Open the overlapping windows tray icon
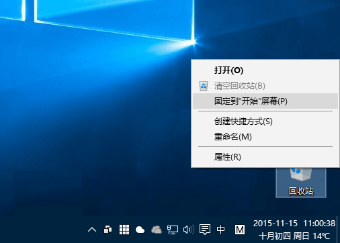 (108, 230)
